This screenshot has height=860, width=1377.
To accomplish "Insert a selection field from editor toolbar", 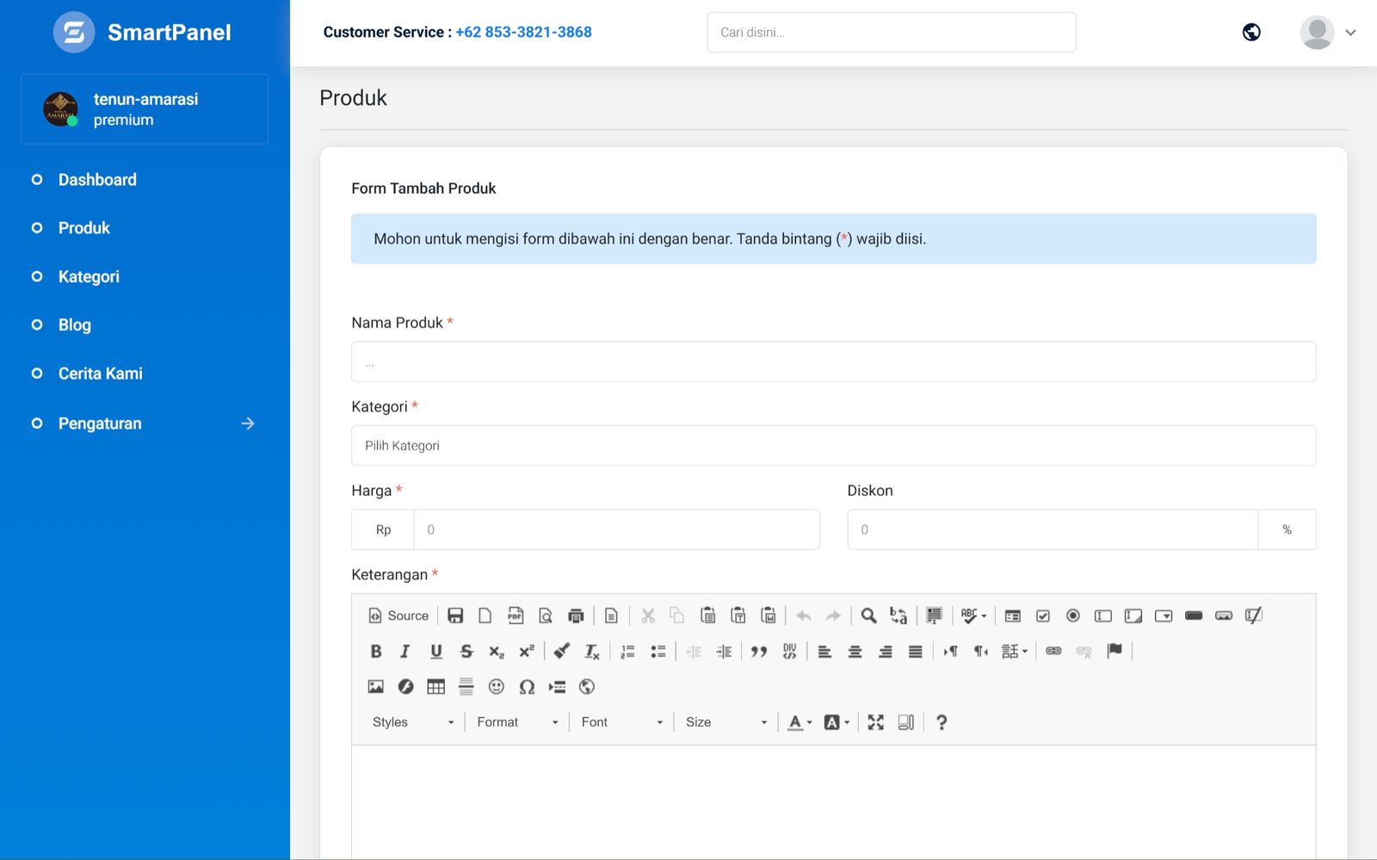I will coord(1164,616).
